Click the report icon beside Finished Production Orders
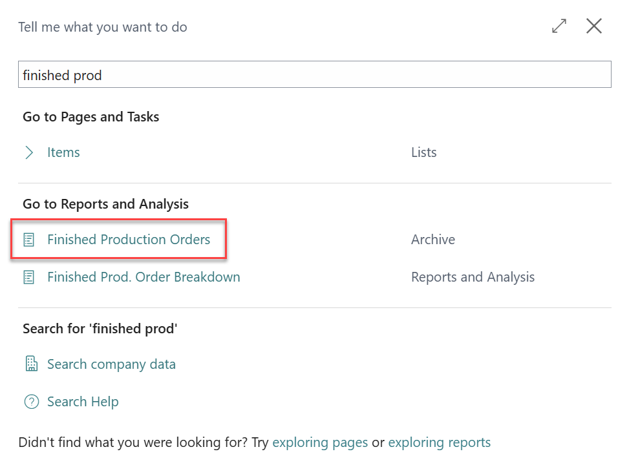629x456 pixels. 29,240
